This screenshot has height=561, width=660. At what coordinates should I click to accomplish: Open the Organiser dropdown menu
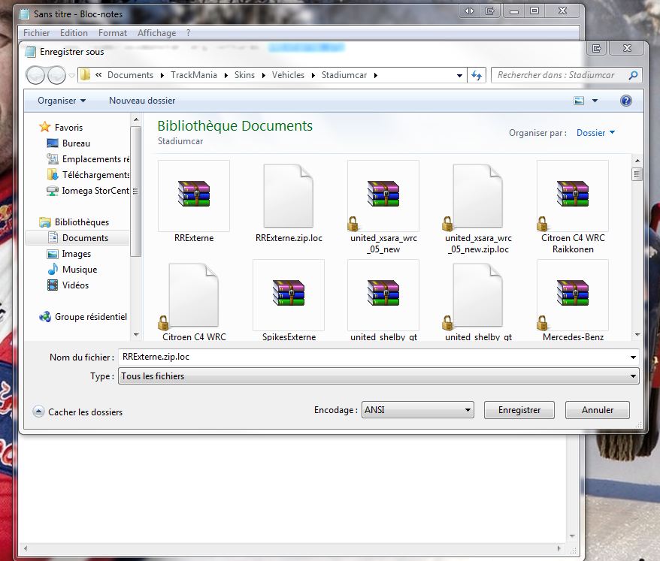coord(62,101)
